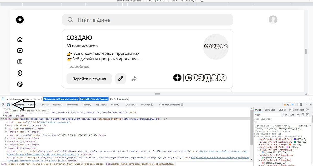313x166 pixels.
Task: Switch to the Sources tab
Action: point(44,105)
